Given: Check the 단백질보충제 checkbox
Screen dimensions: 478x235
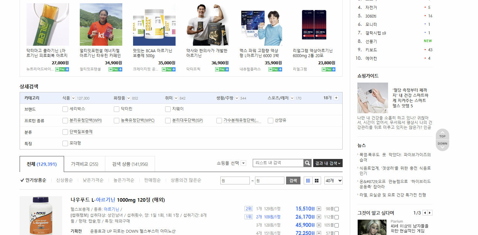Looking at the screenshot, I should pos(65,132).
